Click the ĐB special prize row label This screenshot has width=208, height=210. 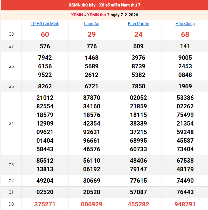click(11, 204)
